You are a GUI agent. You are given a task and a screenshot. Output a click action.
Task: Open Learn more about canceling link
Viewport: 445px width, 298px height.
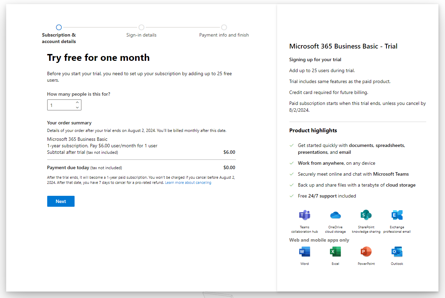188,183
